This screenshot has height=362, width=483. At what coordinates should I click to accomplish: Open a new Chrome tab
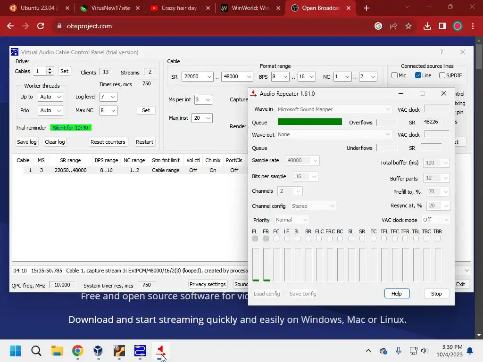pos(366,8)
